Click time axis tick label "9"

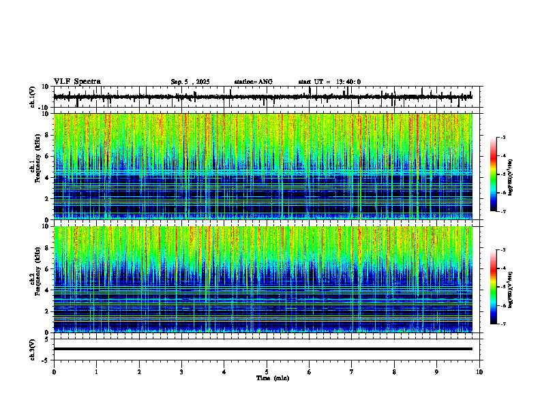click(436, 372)
